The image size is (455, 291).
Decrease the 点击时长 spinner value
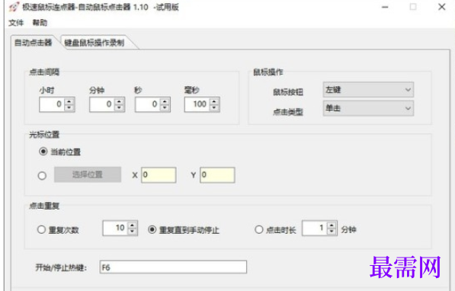[332, 232]
